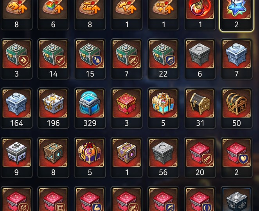Screen dimensions: 259x211
Task: Select green chest with sword badge, count 14
Action: 53,59
